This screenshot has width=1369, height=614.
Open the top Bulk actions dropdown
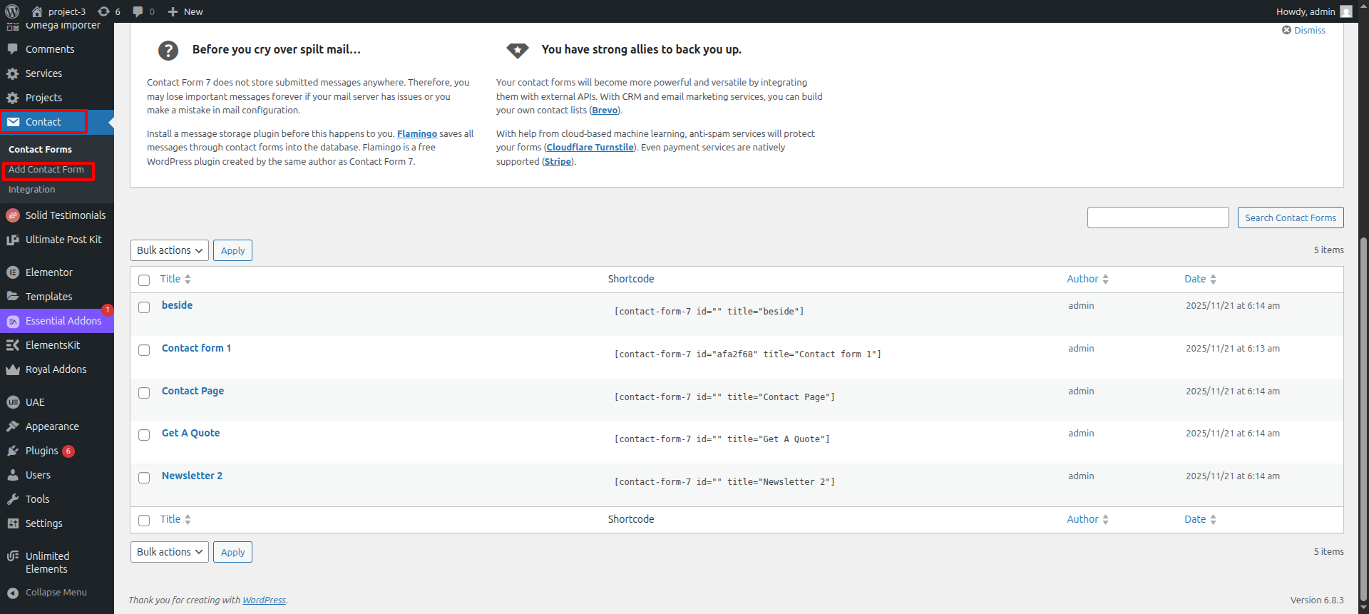(x=170, y=250)
